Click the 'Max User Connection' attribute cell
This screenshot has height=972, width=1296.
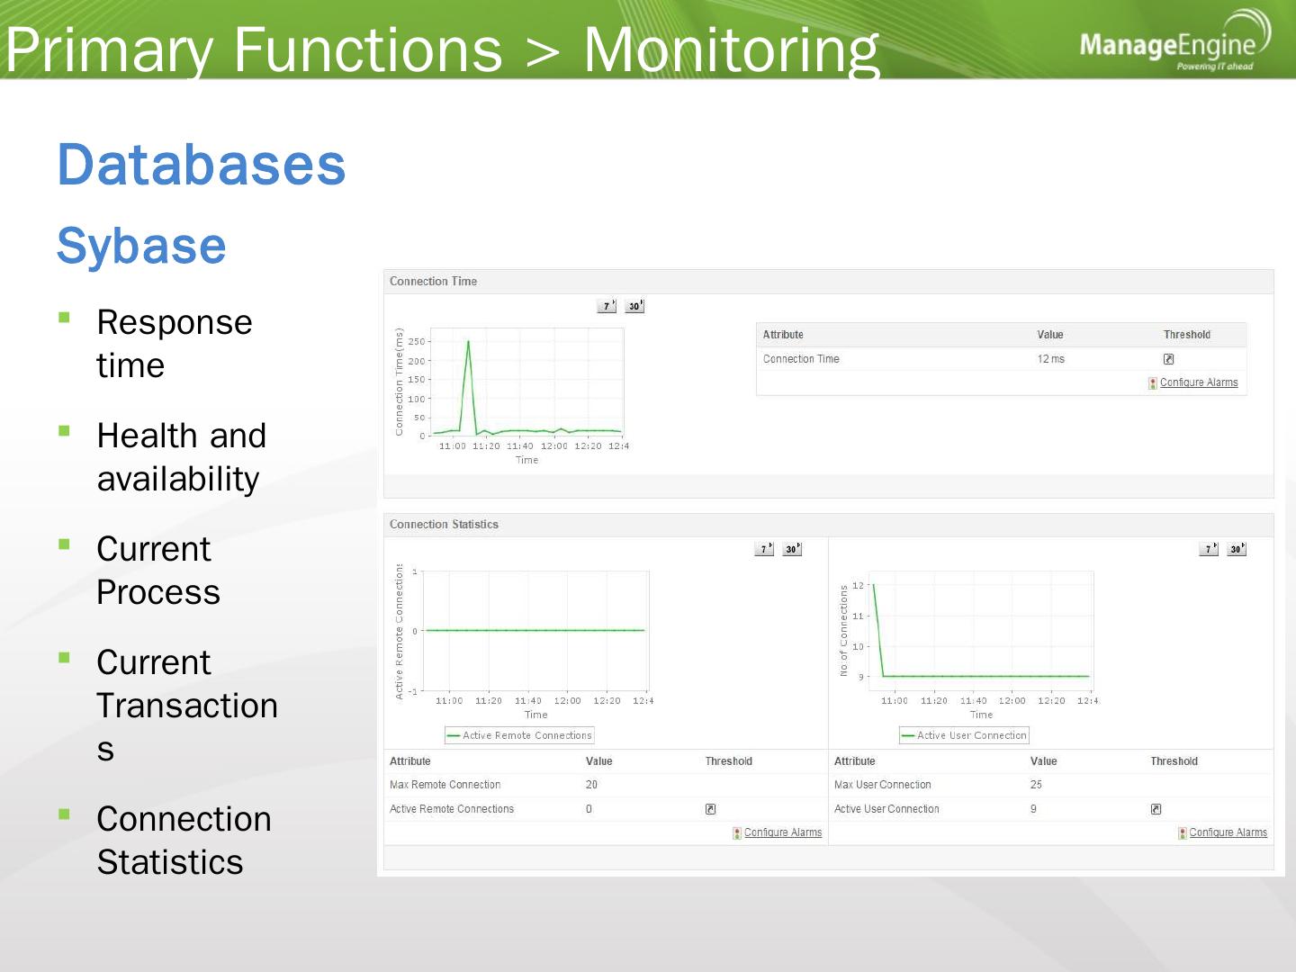[882, 785]
